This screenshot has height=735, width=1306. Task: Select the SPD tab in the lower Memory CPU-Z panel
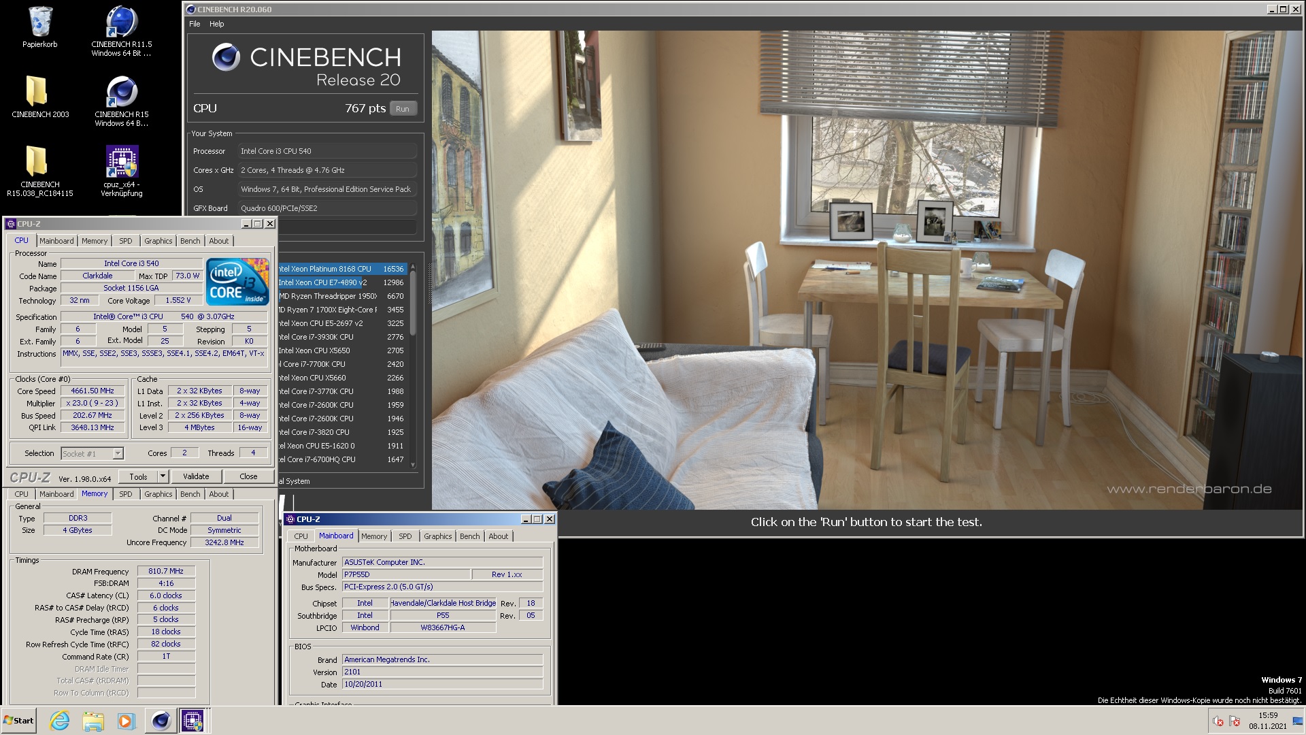(126, 494)
